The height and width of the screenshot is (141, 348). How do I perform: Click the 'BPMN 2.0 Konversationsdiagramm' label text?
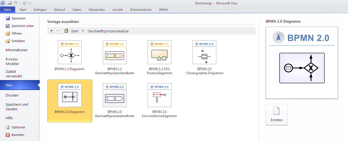click(160, 114)
